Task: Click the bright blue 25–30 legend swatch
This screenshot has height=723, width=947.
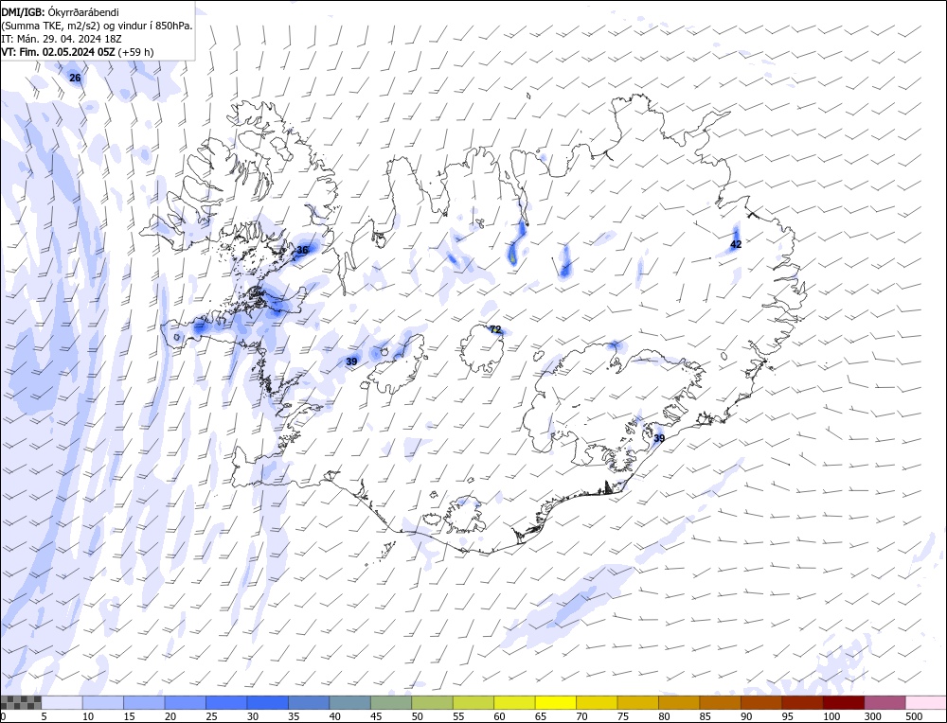Action: point(226,702)
